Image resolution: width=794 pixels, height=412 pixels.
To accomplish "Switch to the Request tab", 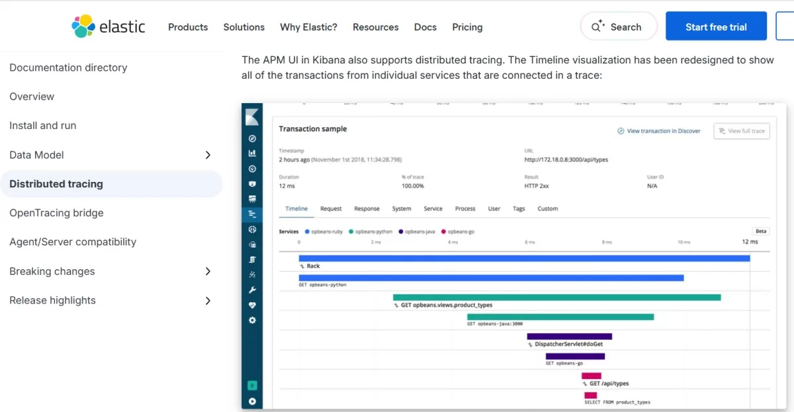I will click(x=331, y=208).
